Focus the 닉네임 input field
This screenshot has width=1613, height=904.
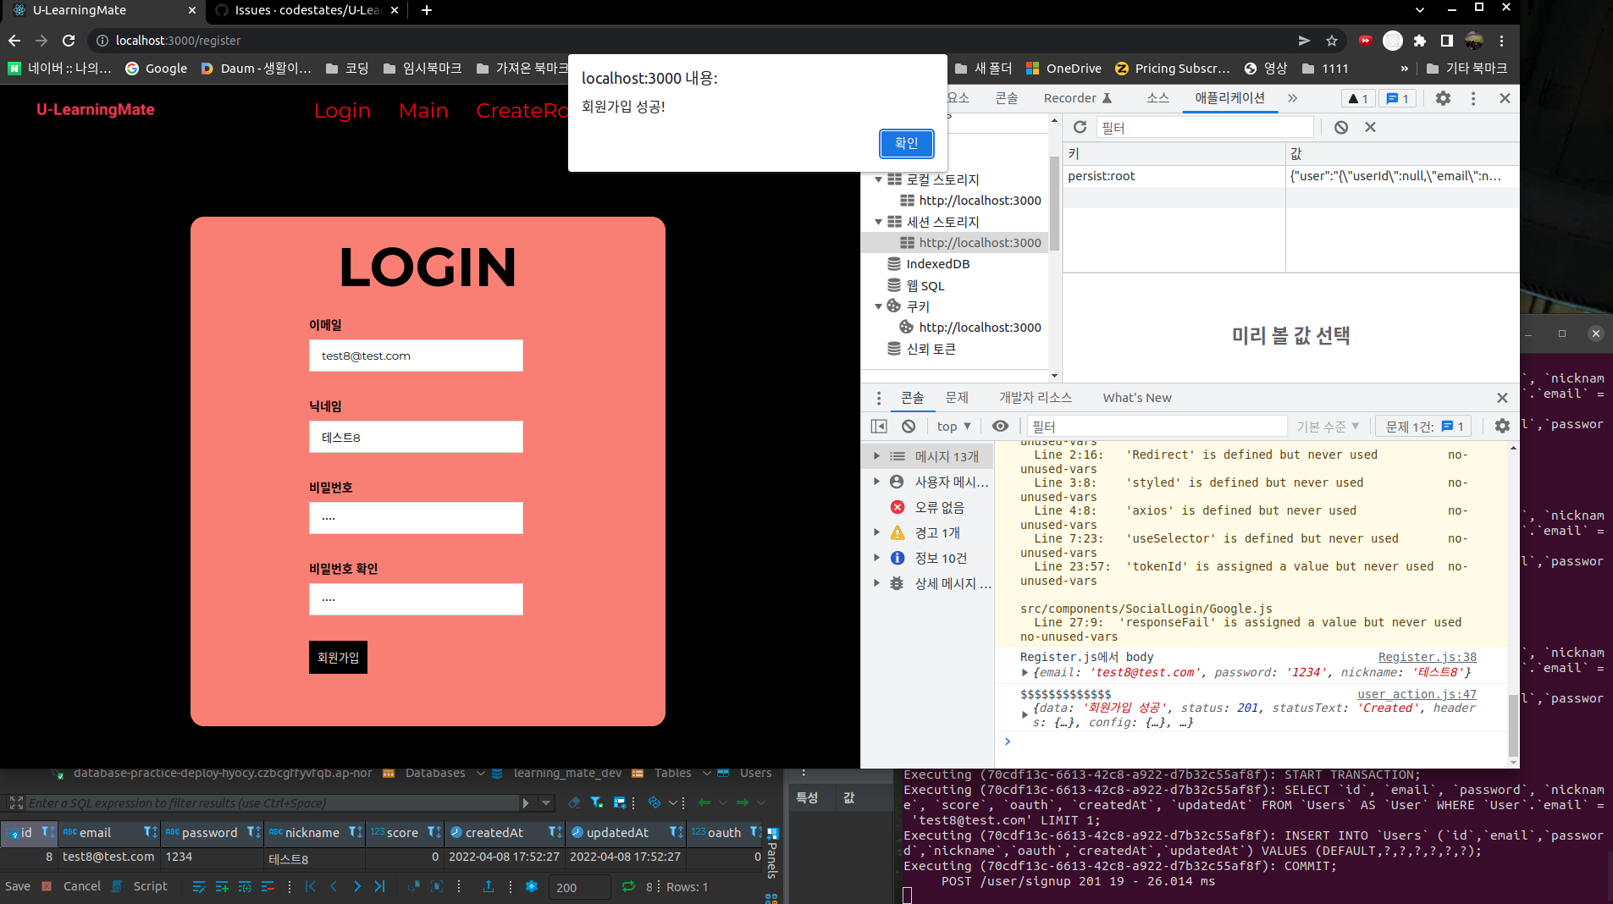416,437
